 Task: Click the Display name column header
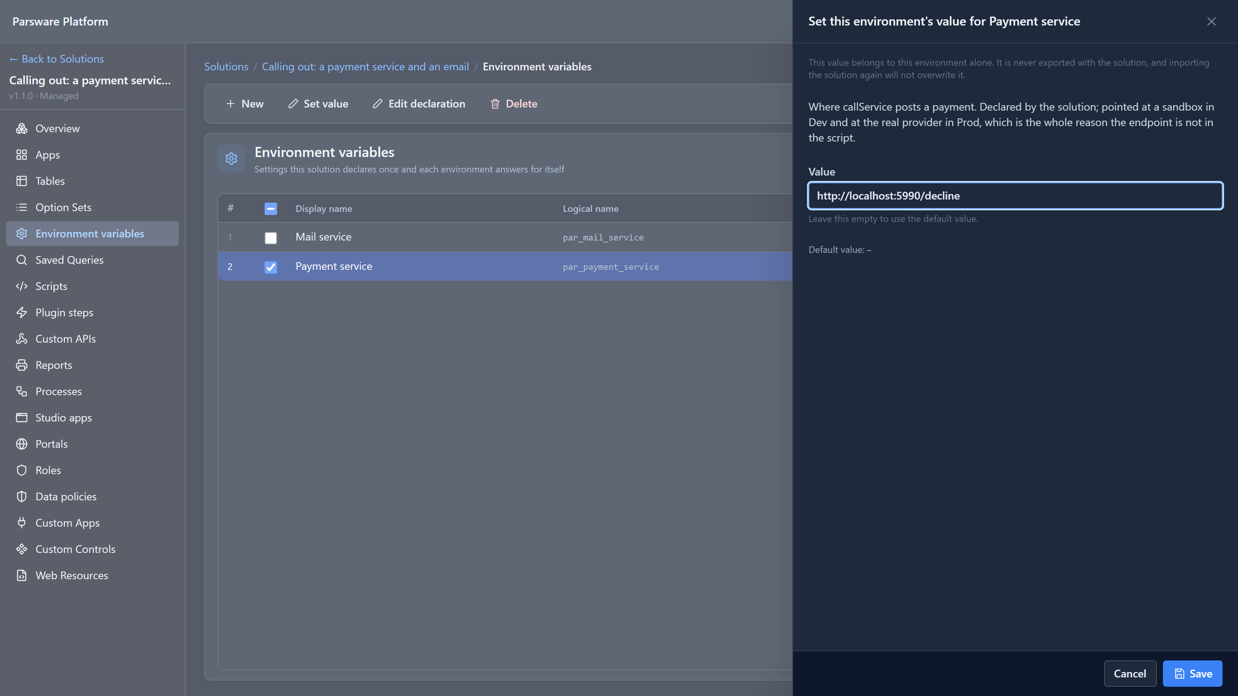coord(324,208)
